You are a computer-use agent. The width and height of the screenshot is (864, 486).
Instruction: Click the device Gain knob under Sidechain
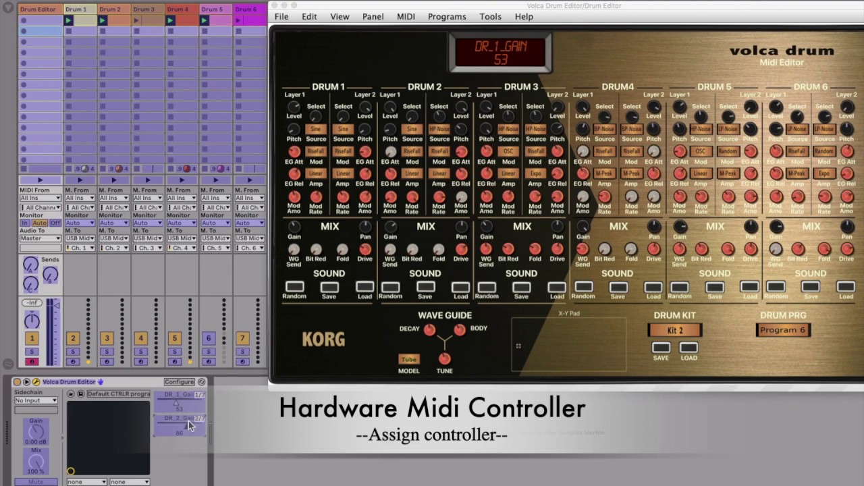click(36, 432)
